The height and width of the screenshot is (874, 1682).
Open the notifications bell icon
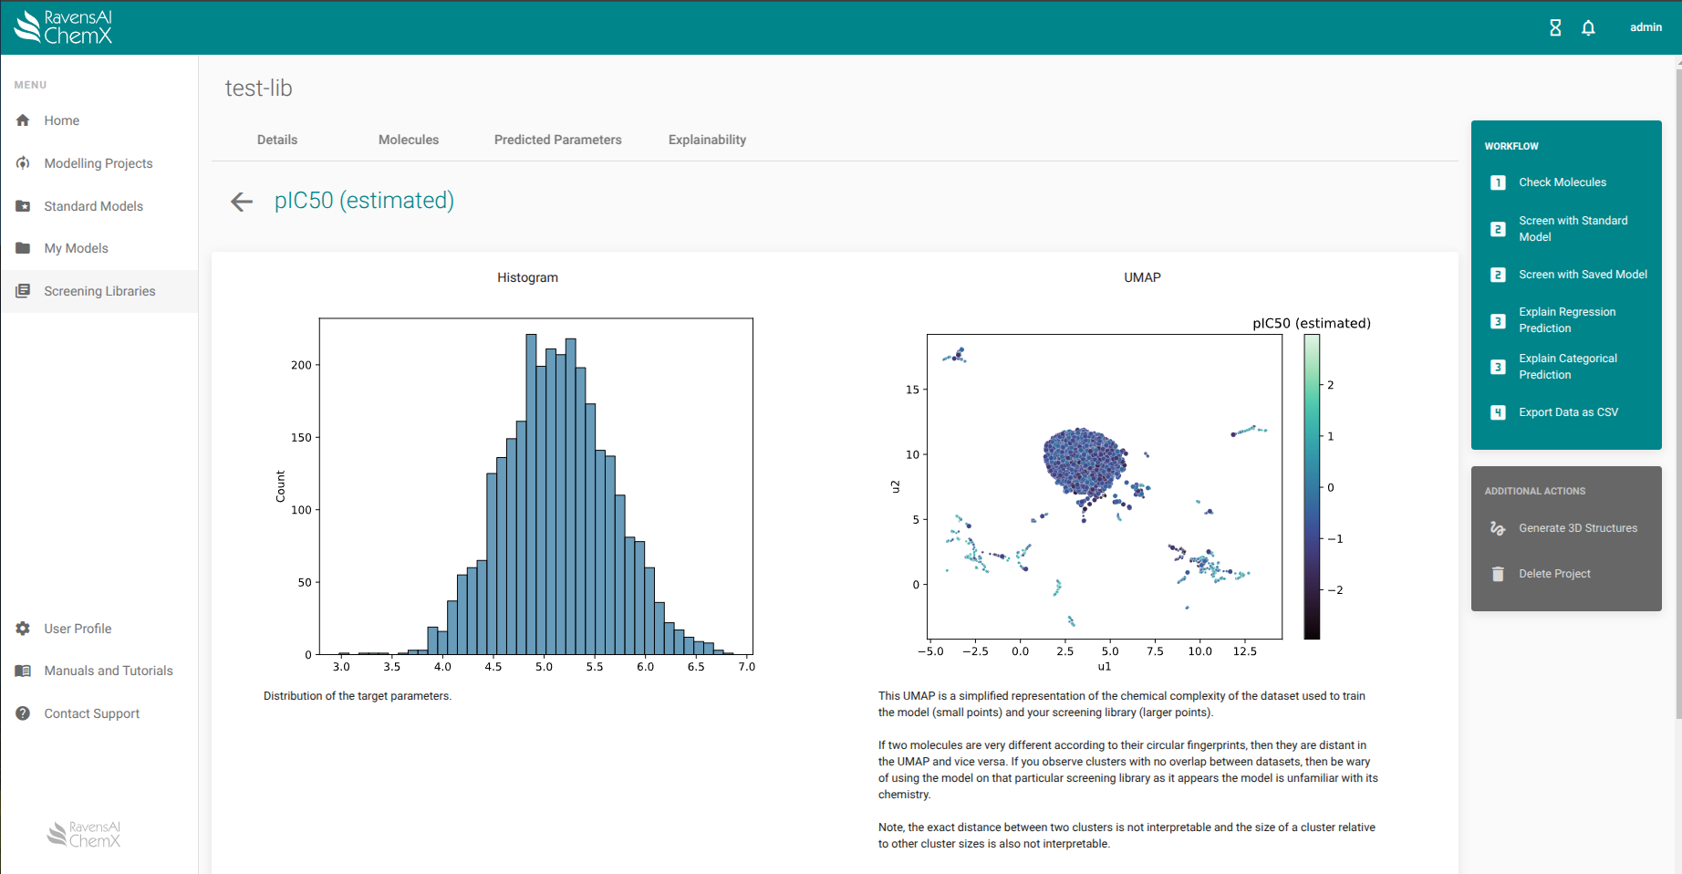point(1588,27)
